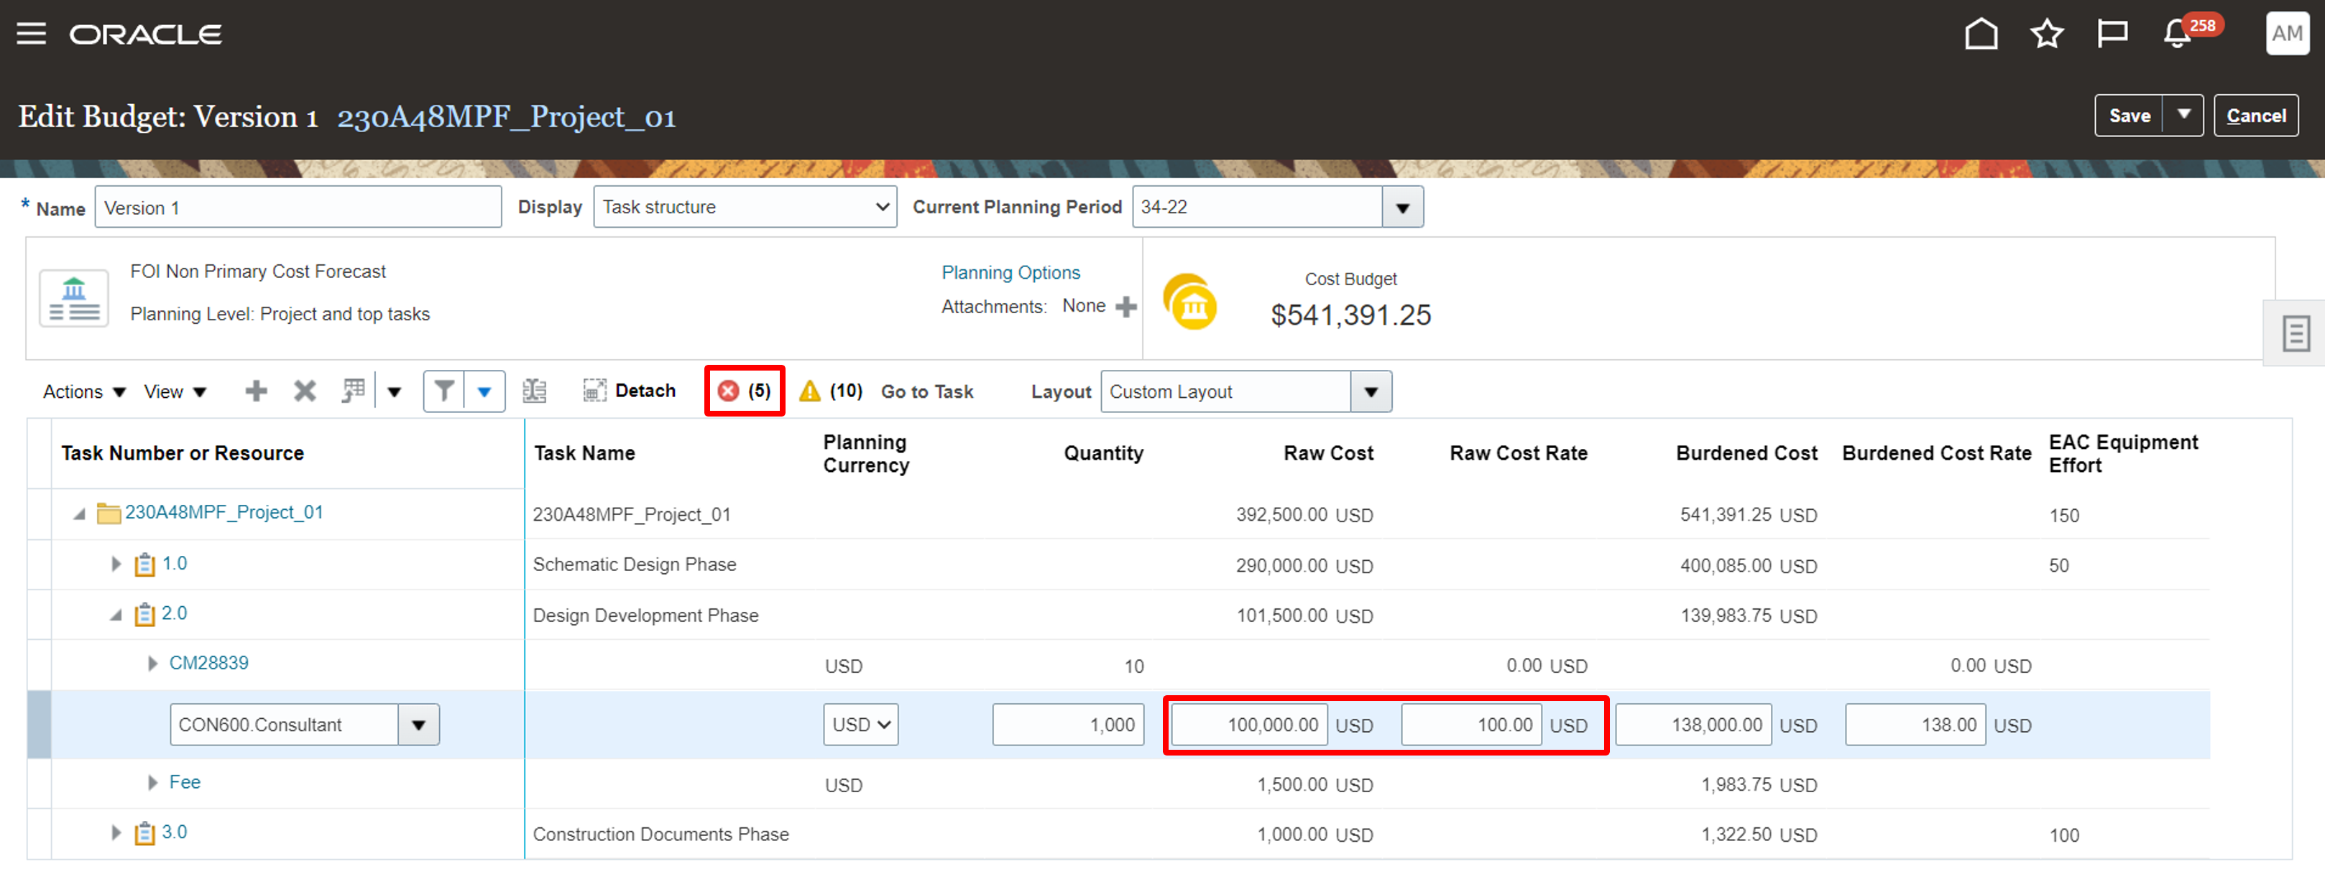Open task 2.0 link
Image resolution: width=2325 pixels, height=869 pixels.
coord(174,614)
